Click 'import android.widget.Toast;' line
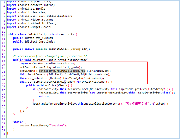This screenshot has width=180, height=139. [x=29, y=27]
